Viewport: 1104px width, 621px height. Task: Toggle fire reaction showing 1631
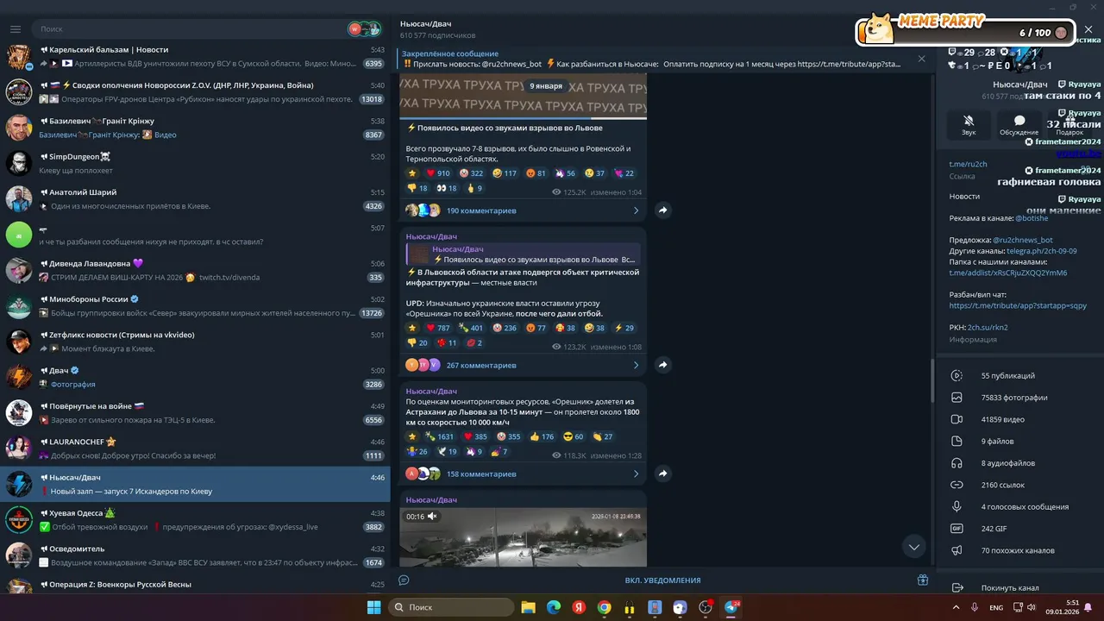[x=440, y=436]
